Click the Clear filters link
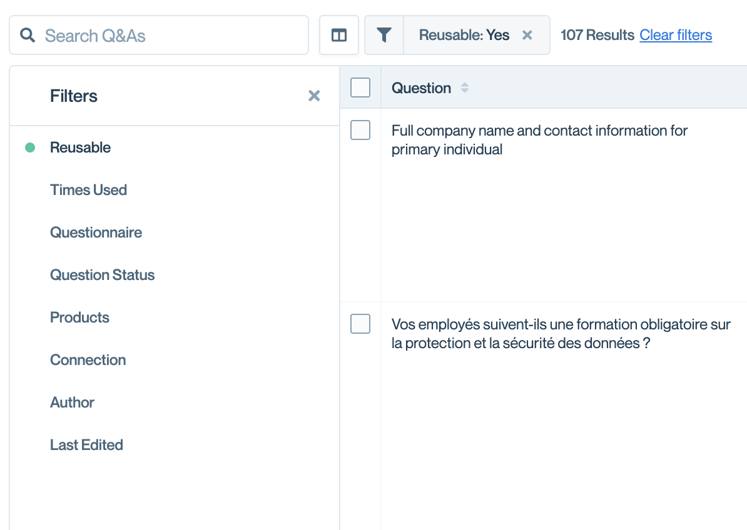This screenshot has width=747, height=530. click(676, 35)
